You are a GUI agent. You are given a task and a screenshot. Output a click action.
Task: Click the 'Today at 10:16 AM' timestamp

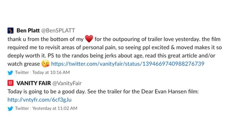(51, 73)
